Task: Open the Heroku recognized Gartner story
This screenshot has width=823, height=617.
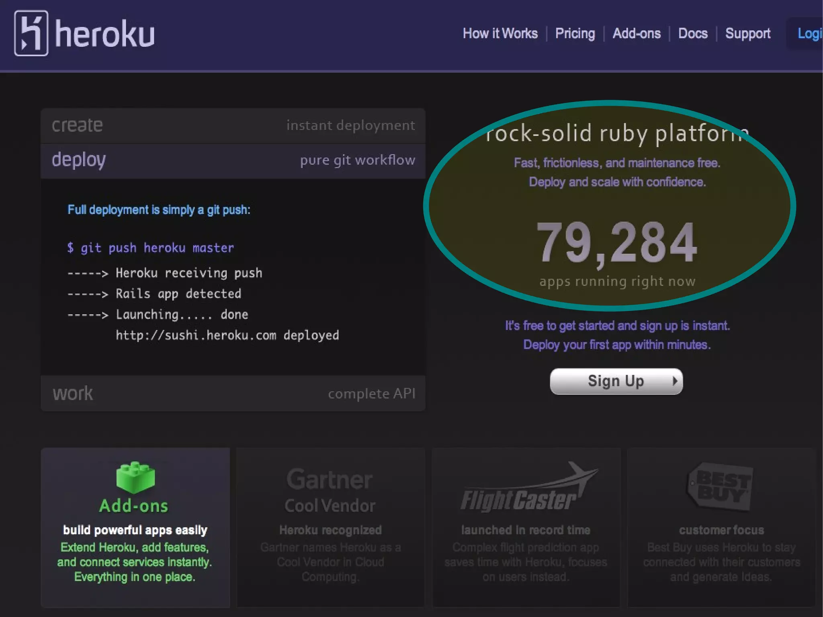Action: (x=330, y=530)
